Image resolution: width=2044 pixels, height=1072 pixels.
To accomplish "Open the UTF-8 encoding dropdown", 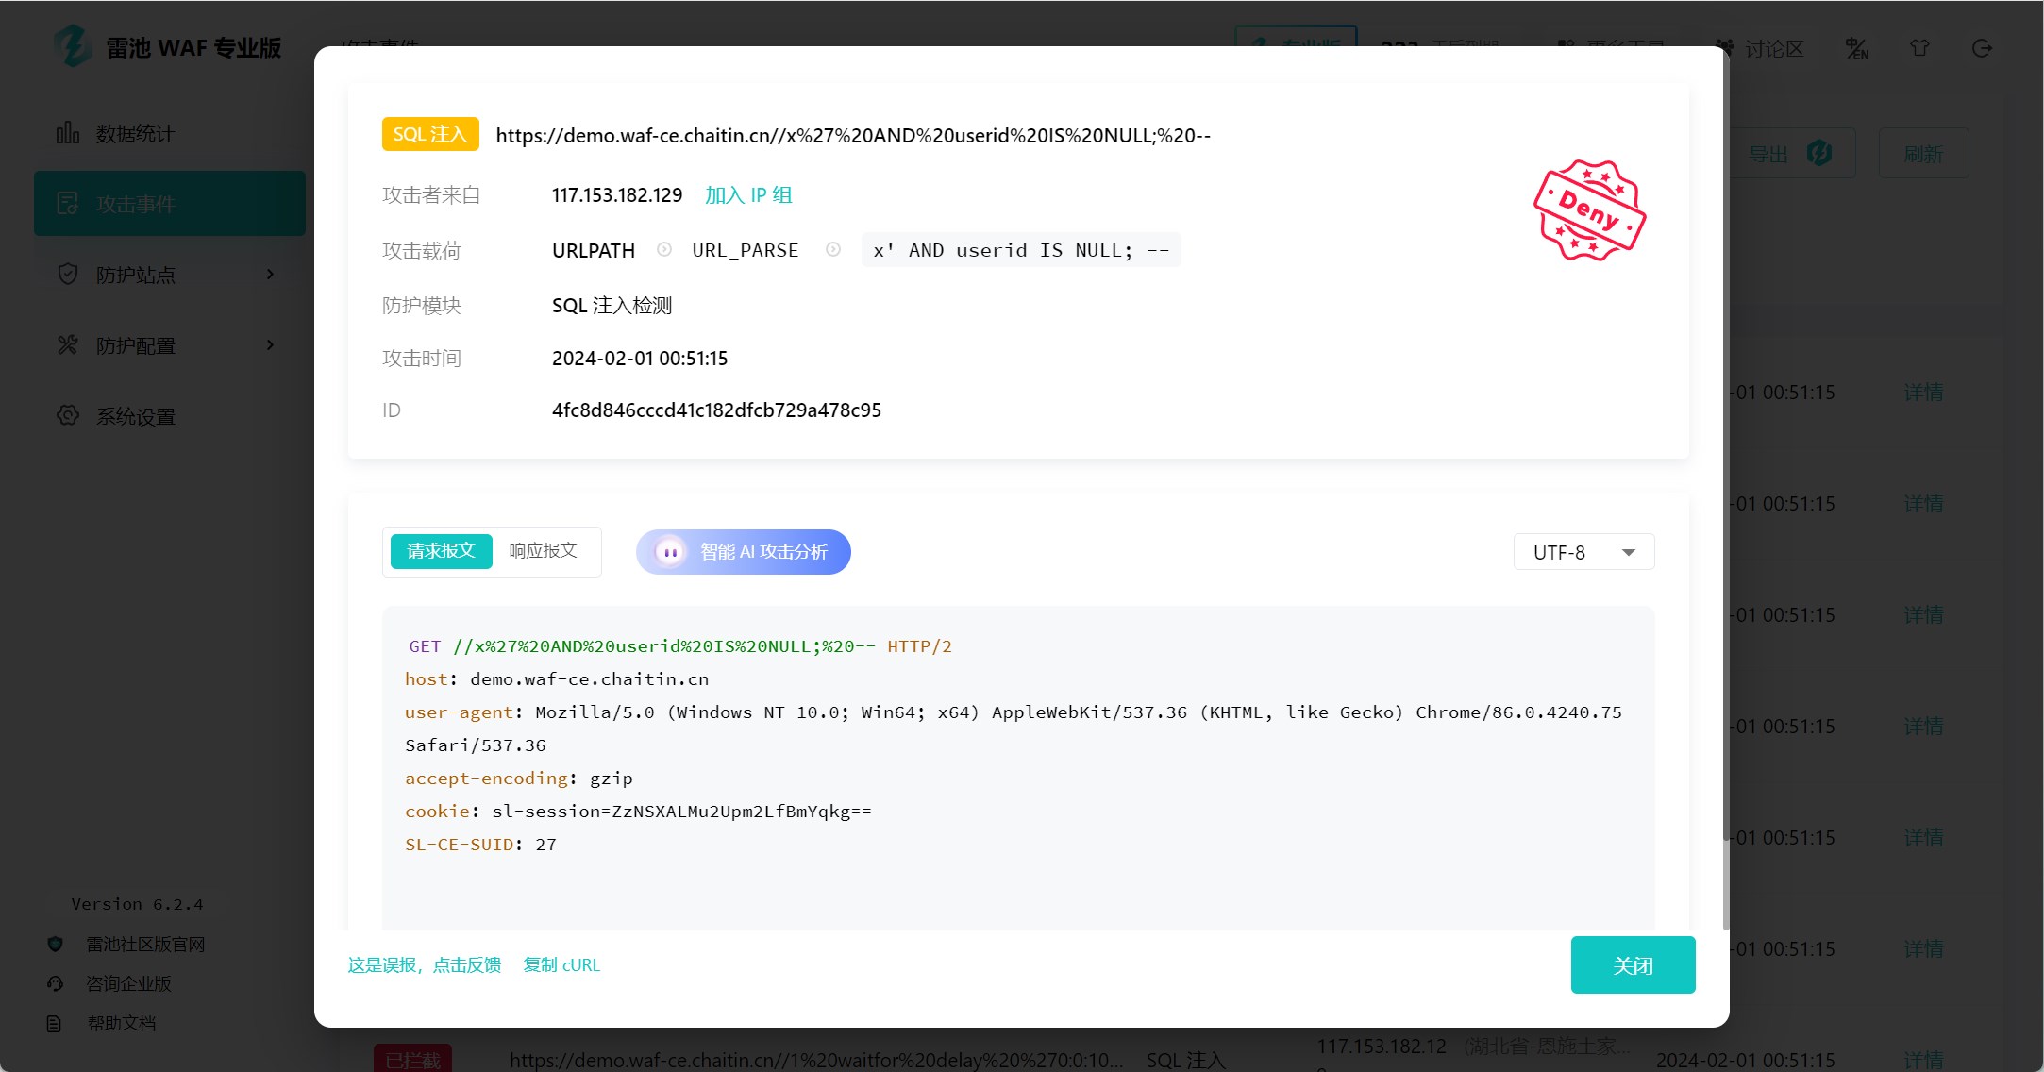I will [1583, 552].
